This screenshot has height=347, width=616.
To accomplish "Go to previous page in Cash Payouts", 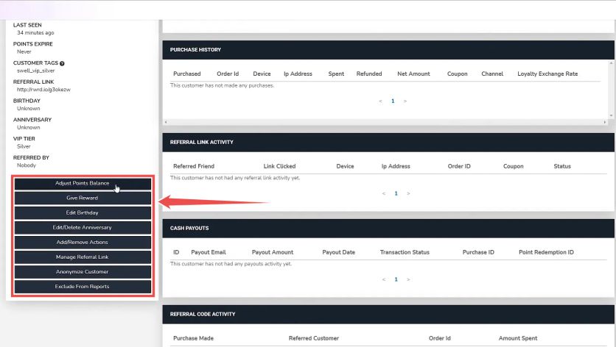I will (384, 279).
